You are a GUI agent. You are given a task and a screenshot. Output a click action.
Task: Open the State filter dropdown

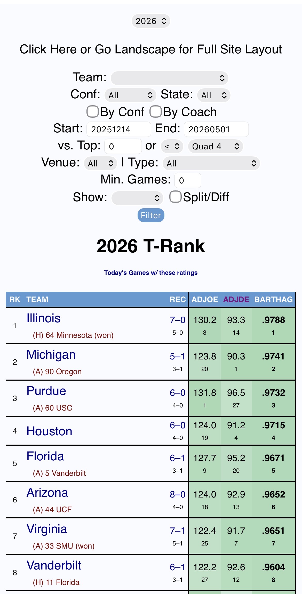click(214, 95)
